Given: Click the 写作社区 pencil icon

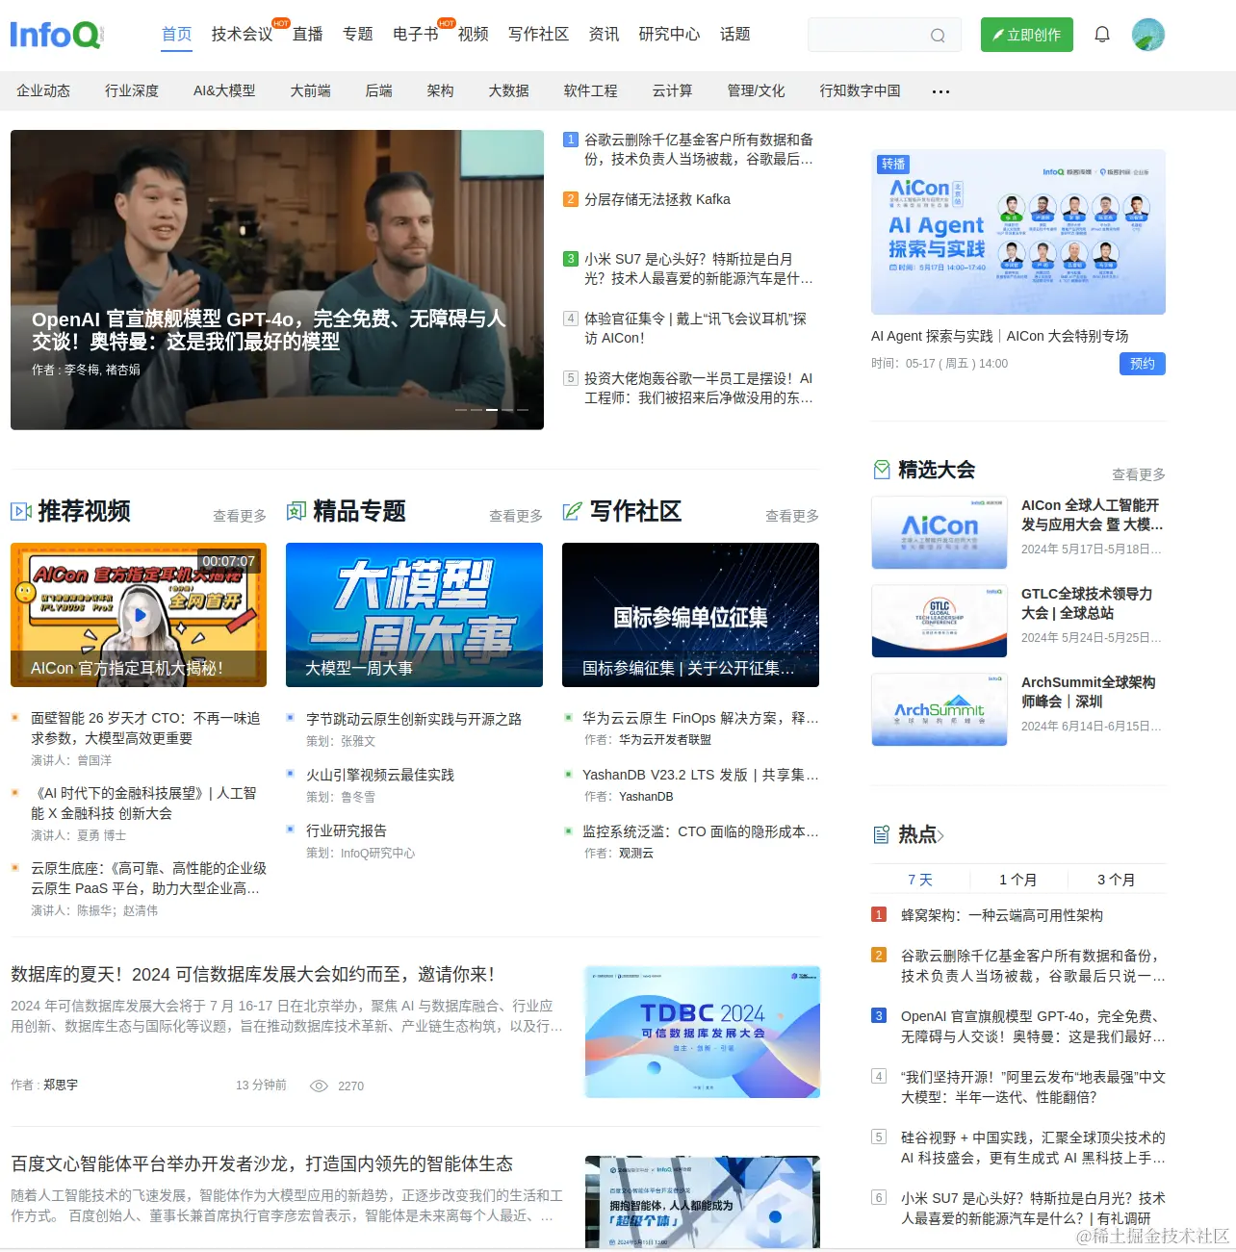Looking at the screenshot, I should point(573,511).
